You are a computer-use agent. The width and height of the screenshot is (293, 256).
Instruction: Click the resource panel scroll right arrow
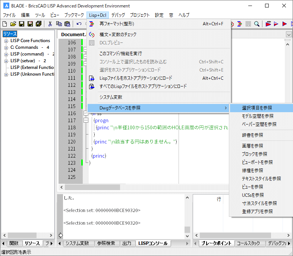tap(51, 235)
